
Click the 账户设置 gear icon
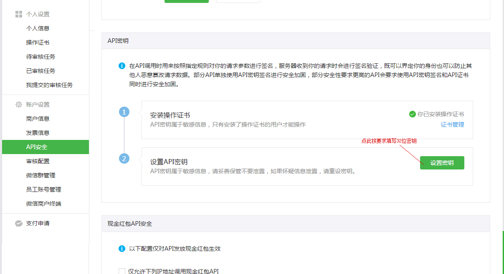point(18,105)
